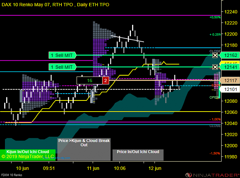
Task: Open the FDXM 10 Renko chart tab
Action: click(x=12, y=175)
